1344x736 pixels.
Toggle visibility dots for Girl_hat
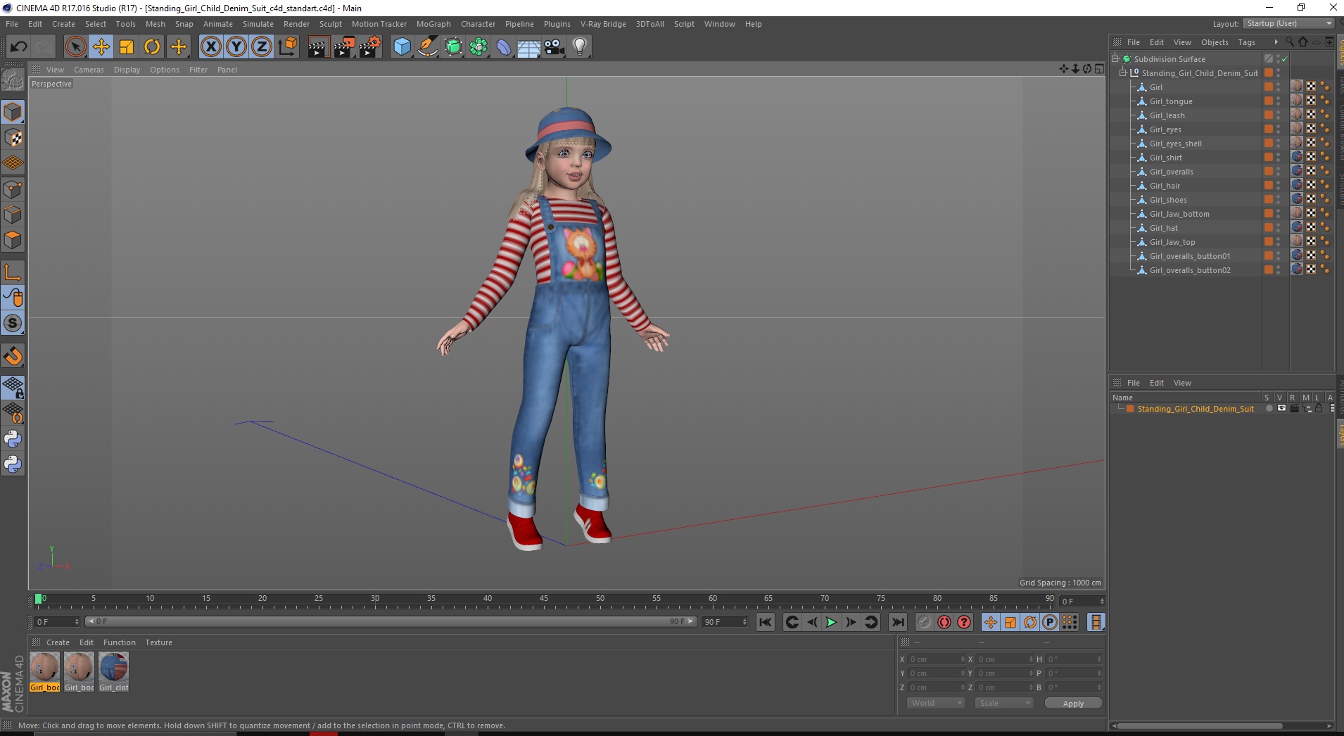coord(1279,228)
